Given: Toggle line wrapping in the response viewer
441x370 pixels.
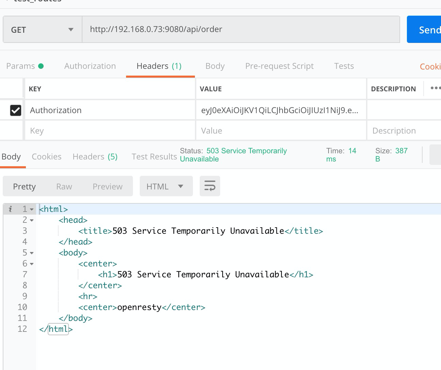Looking at the screenshot, I should 210,186.
